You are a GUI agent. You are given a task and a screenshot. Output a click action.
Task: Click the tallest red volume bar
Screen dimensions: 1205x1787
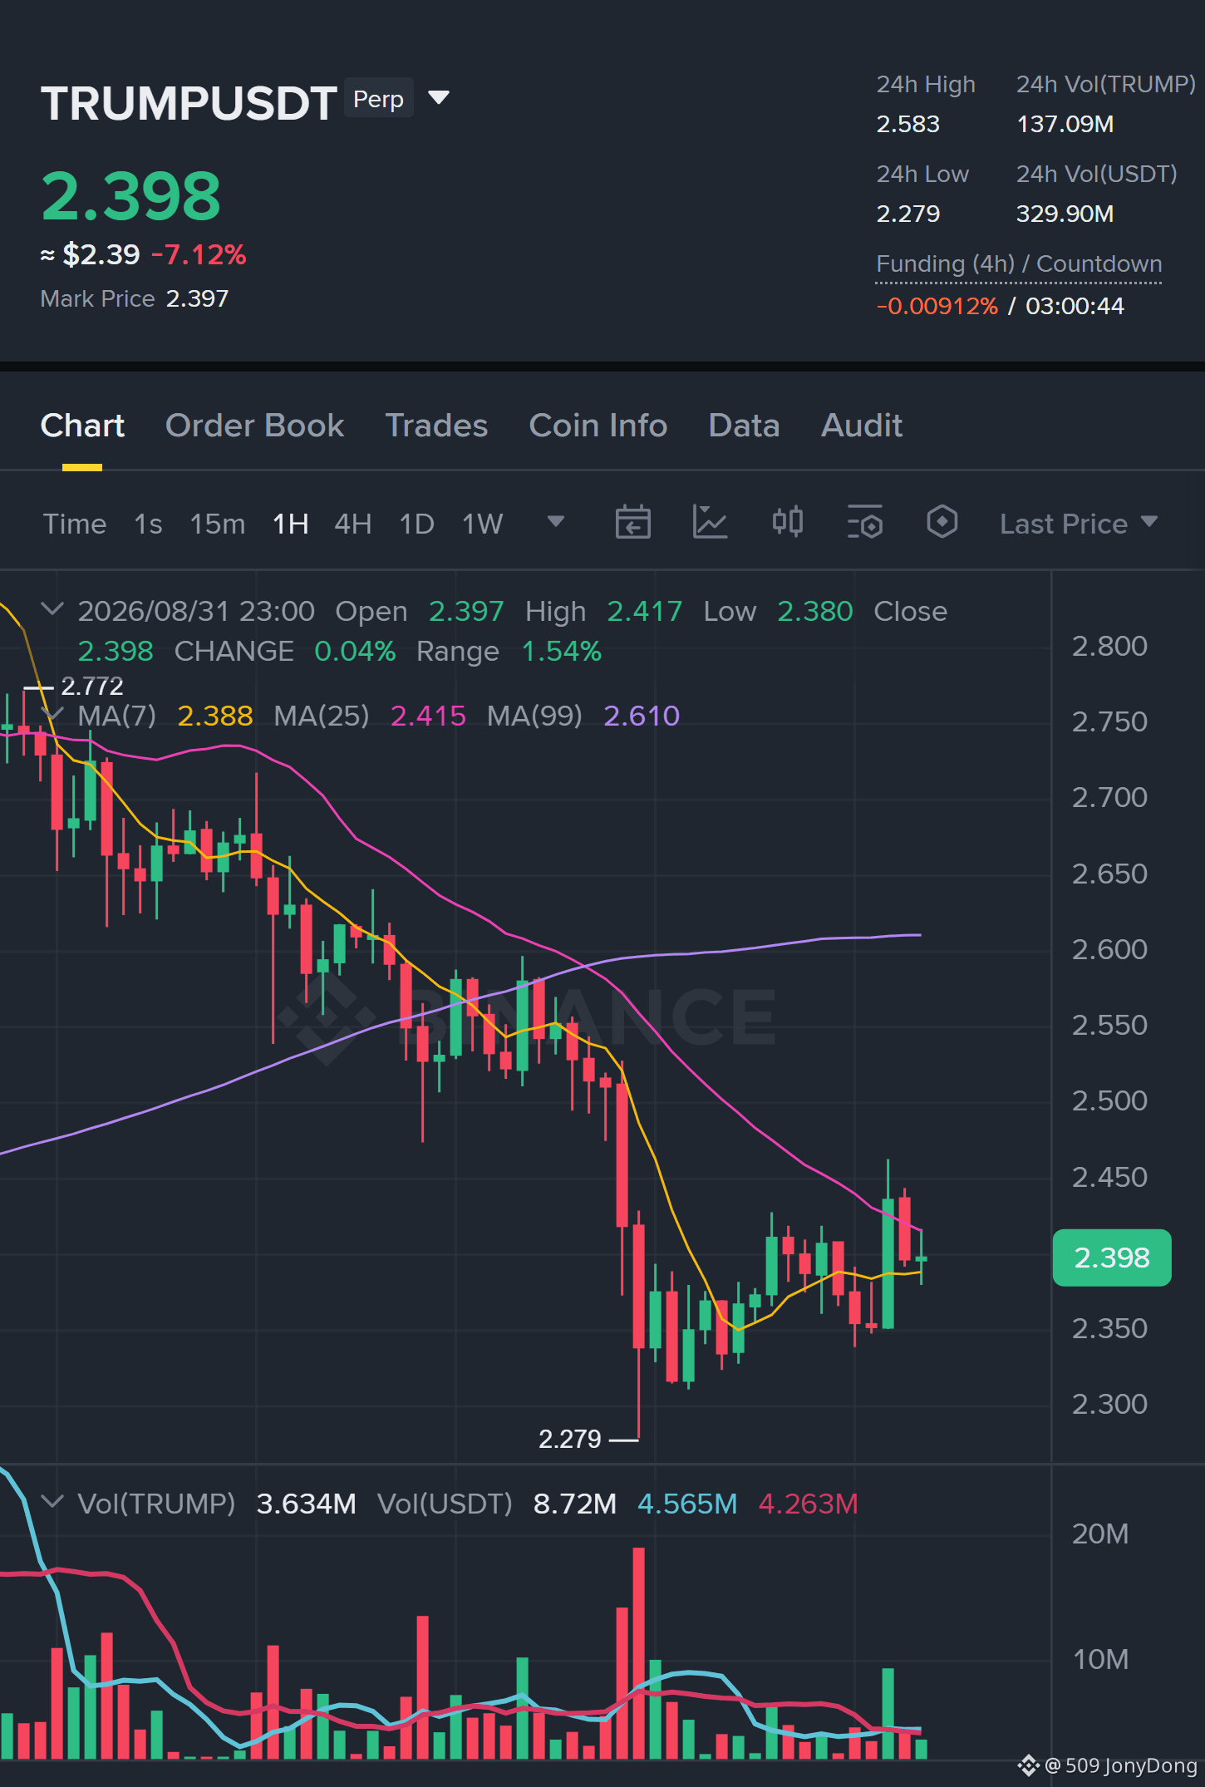click(638, 1652)
